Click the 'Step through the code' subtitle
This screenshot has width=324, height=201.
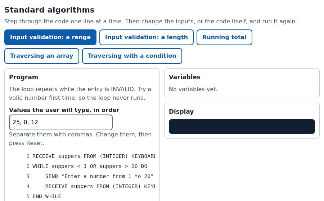pos(150,22)
